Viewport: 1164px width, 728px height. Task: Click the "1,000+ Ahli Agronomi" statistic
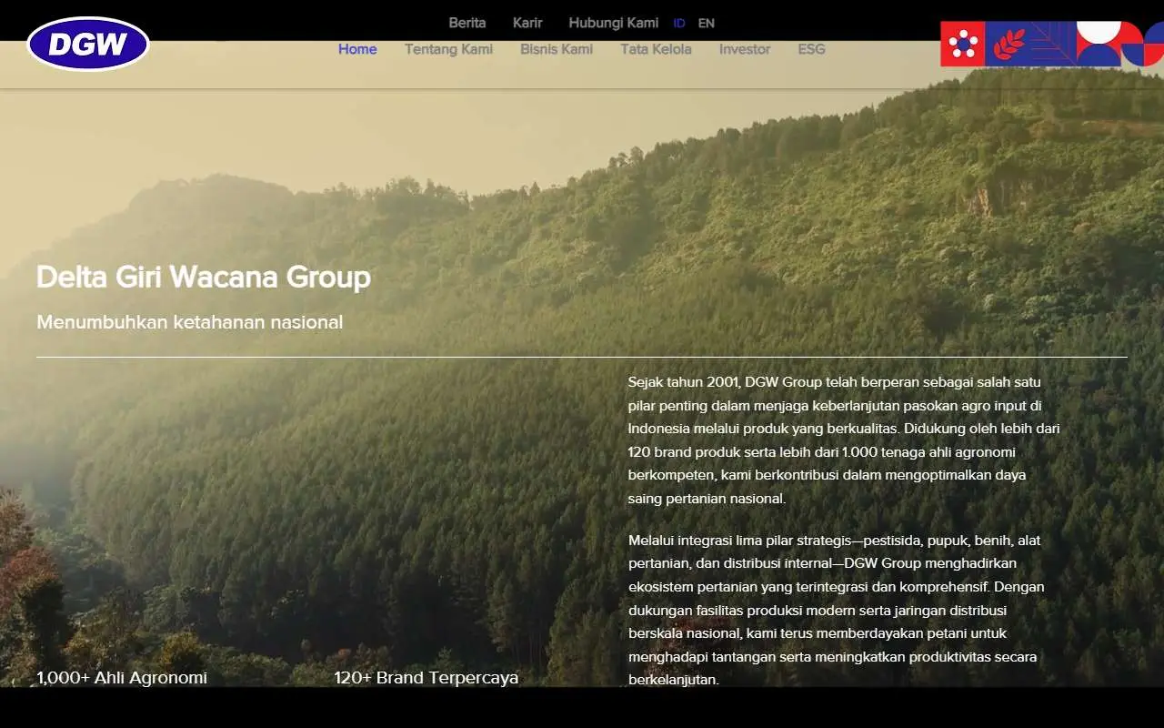122,677
